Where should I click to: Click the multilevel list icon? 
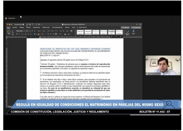point(56,31)
